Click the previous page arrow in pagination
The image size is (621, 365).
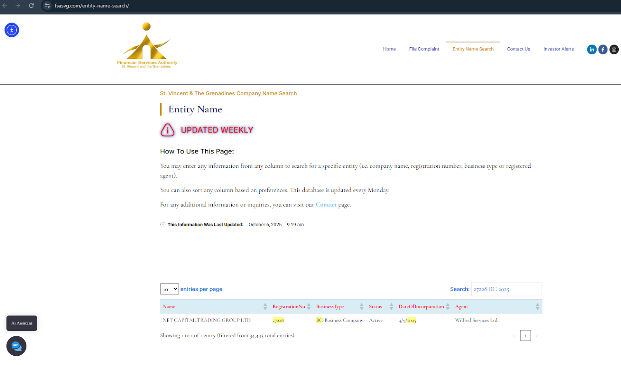coord(514,336)
